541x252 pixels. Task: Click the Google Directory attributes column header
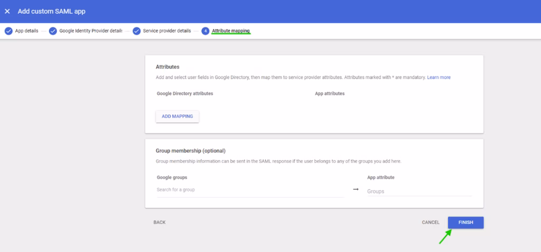point(185,93)
